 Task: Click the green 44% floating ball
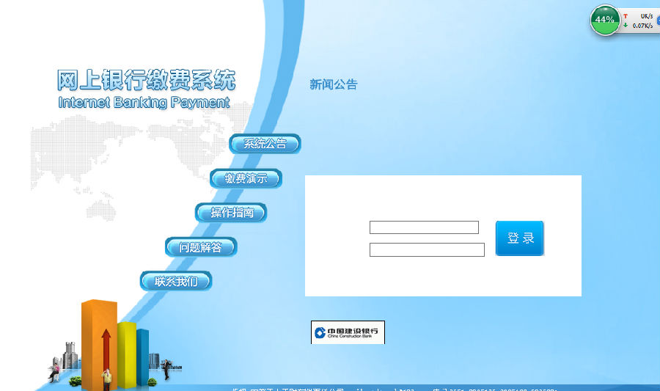click(605, 20)
